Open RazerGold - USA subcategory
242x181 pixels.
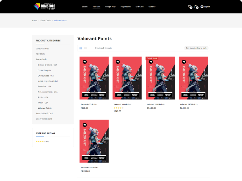pos(45,87)
